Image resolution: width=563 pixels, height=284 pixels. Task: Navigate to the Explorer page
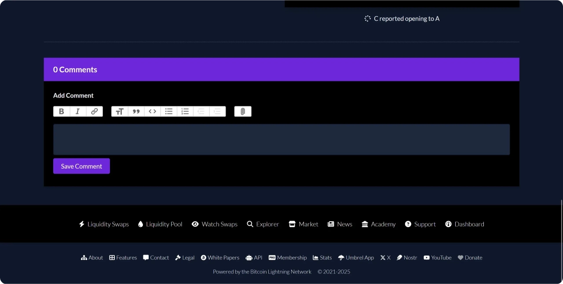coord(263,224)
